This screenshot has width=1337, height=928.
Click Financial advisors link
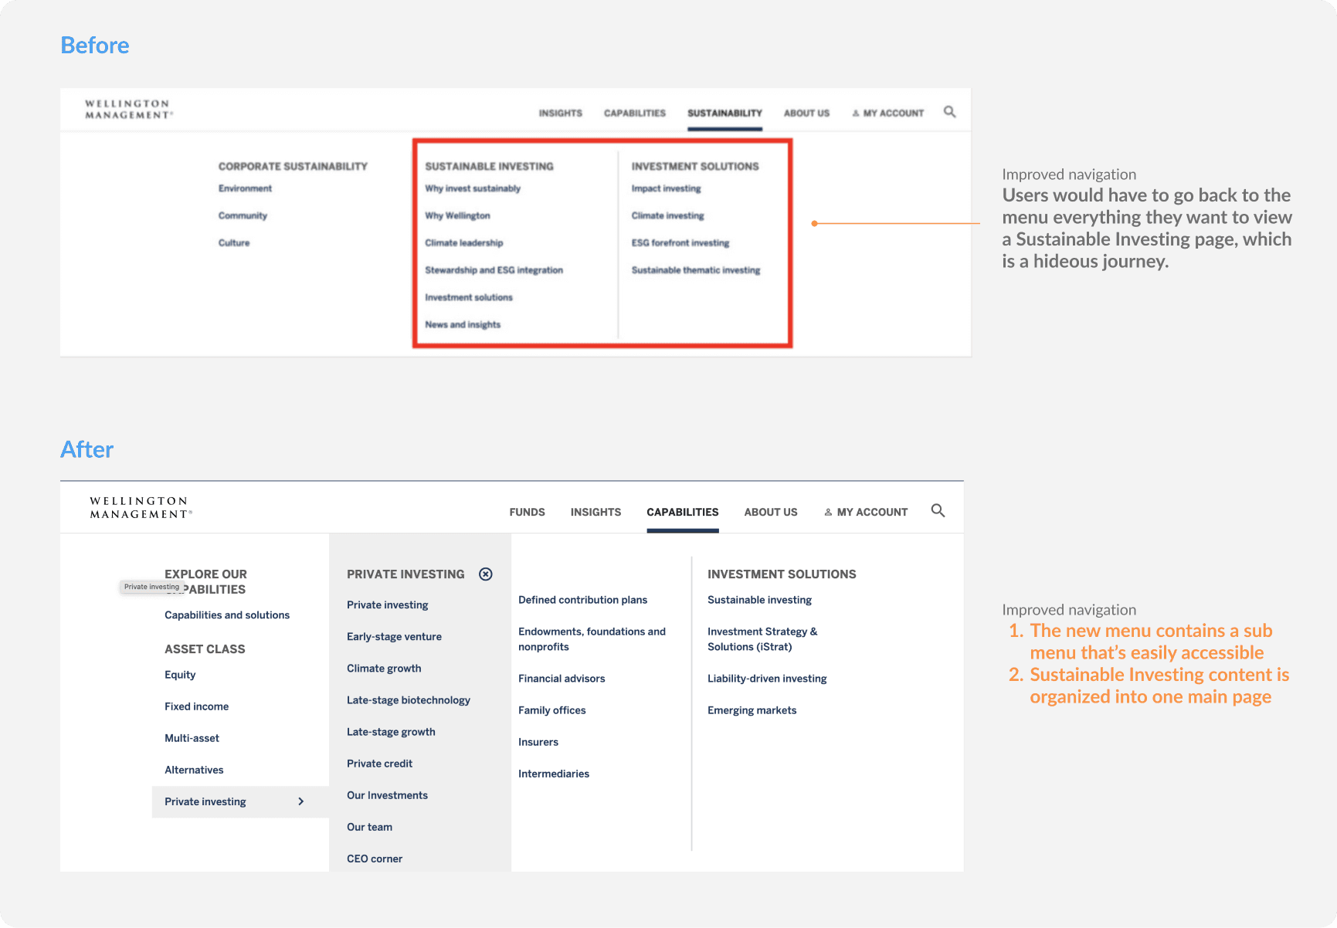coord(562,679)
